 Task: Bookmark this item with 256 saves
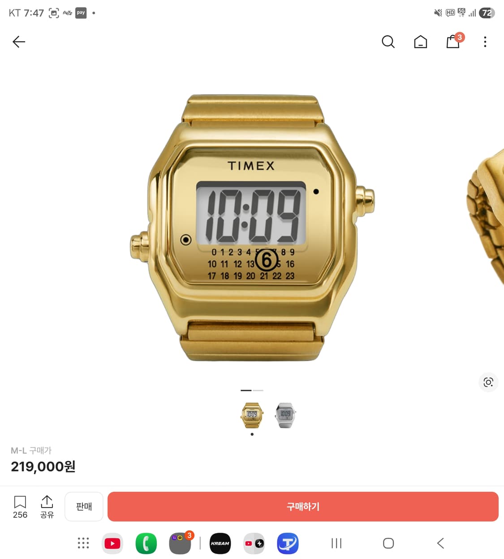[20, 507]
